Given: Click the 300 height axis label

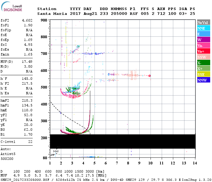Looking at the screenshot, I should 44,121.
